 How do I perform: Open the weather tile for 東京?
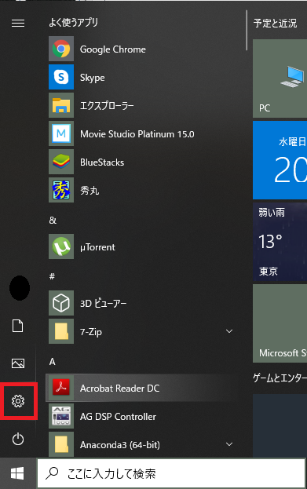pos(280,242)
